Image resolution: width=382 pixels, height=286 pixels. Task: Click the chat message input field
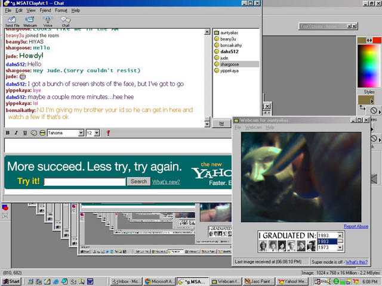pyautogui.click(x=118, y=145)
